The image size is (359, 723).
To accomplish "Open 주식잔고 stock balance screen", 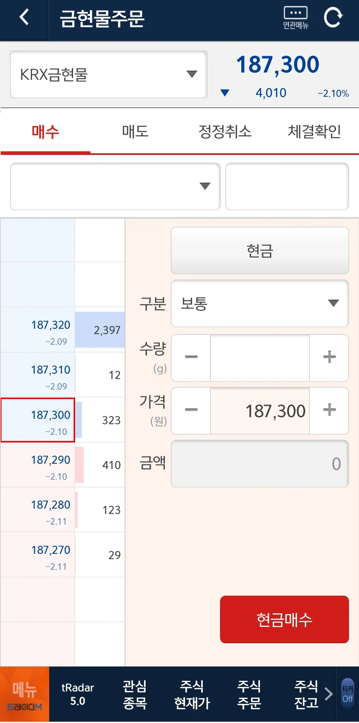I will (306, 694).
